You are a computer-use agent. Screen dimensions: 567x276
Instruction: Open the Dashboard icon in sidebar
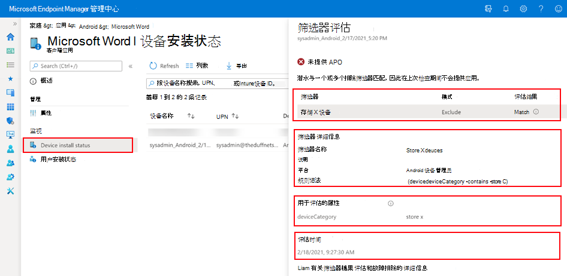(x=10, y=51)
